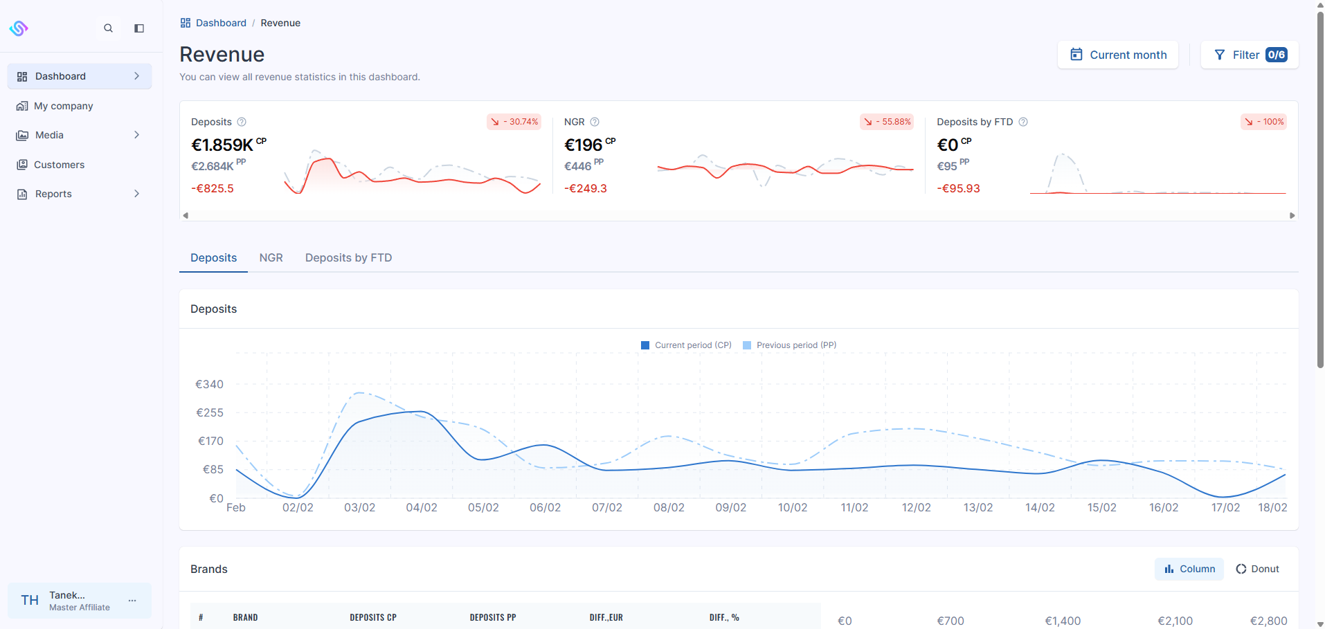Open the Current month date picker

(x=1117, y=55)
